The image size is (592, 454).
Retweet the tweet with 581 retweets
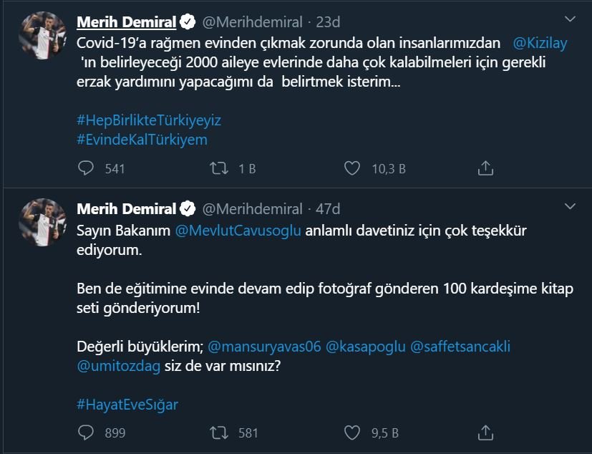pos(218,433)
